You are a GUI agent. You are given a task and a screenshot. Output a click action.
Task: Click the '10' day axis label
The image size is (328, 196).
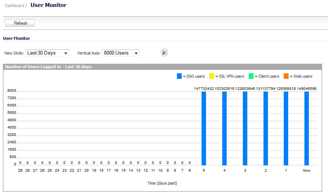160,171
